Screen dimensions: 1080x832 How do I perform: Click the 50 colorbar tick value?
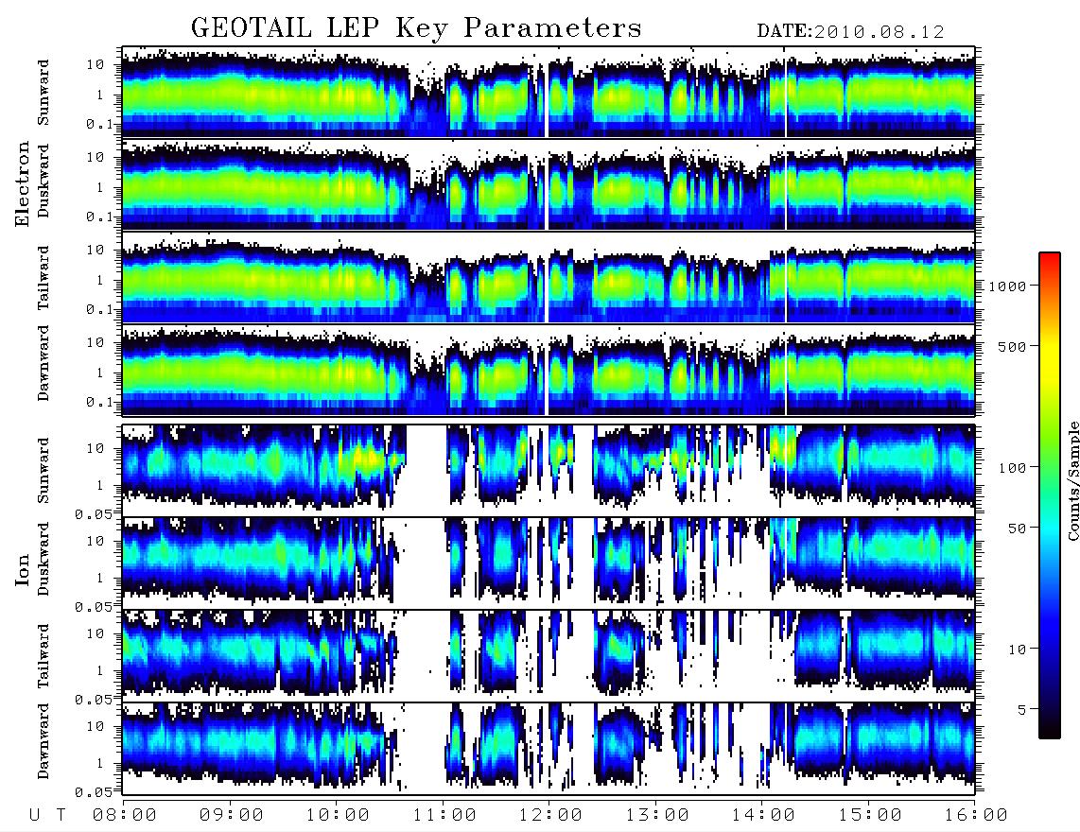pos(1017,529)
